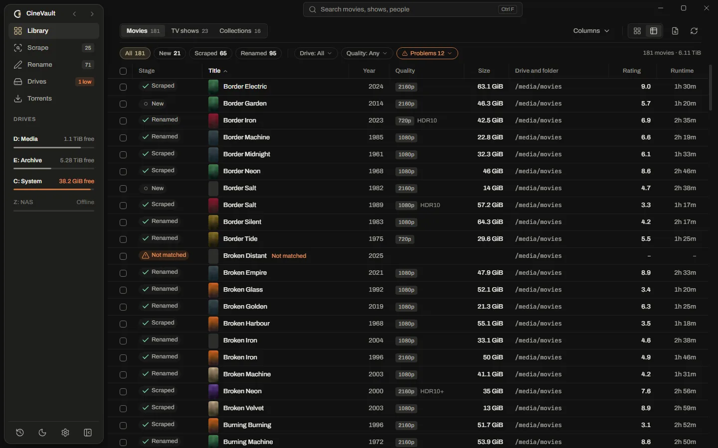Screen dimensions: 718x448
Task: Filter by the Scraped 65 chip
Action: coord(210,53)
